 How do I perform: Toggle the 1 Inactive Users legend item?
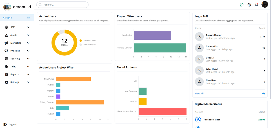[x=89, y=44]
